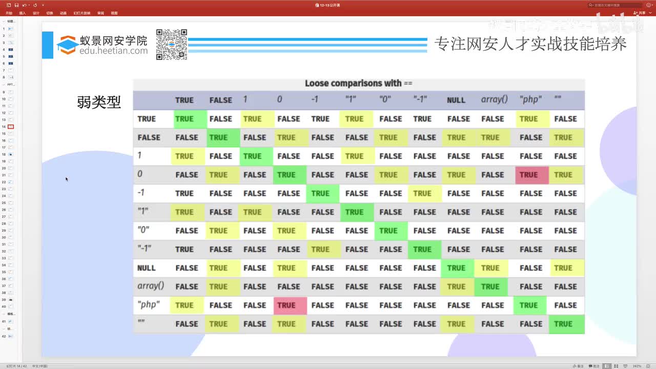The height and width of the screenshot is (369, 656).
Task: Switch to the 插入 ribbon tab
Action: [23, 13]
